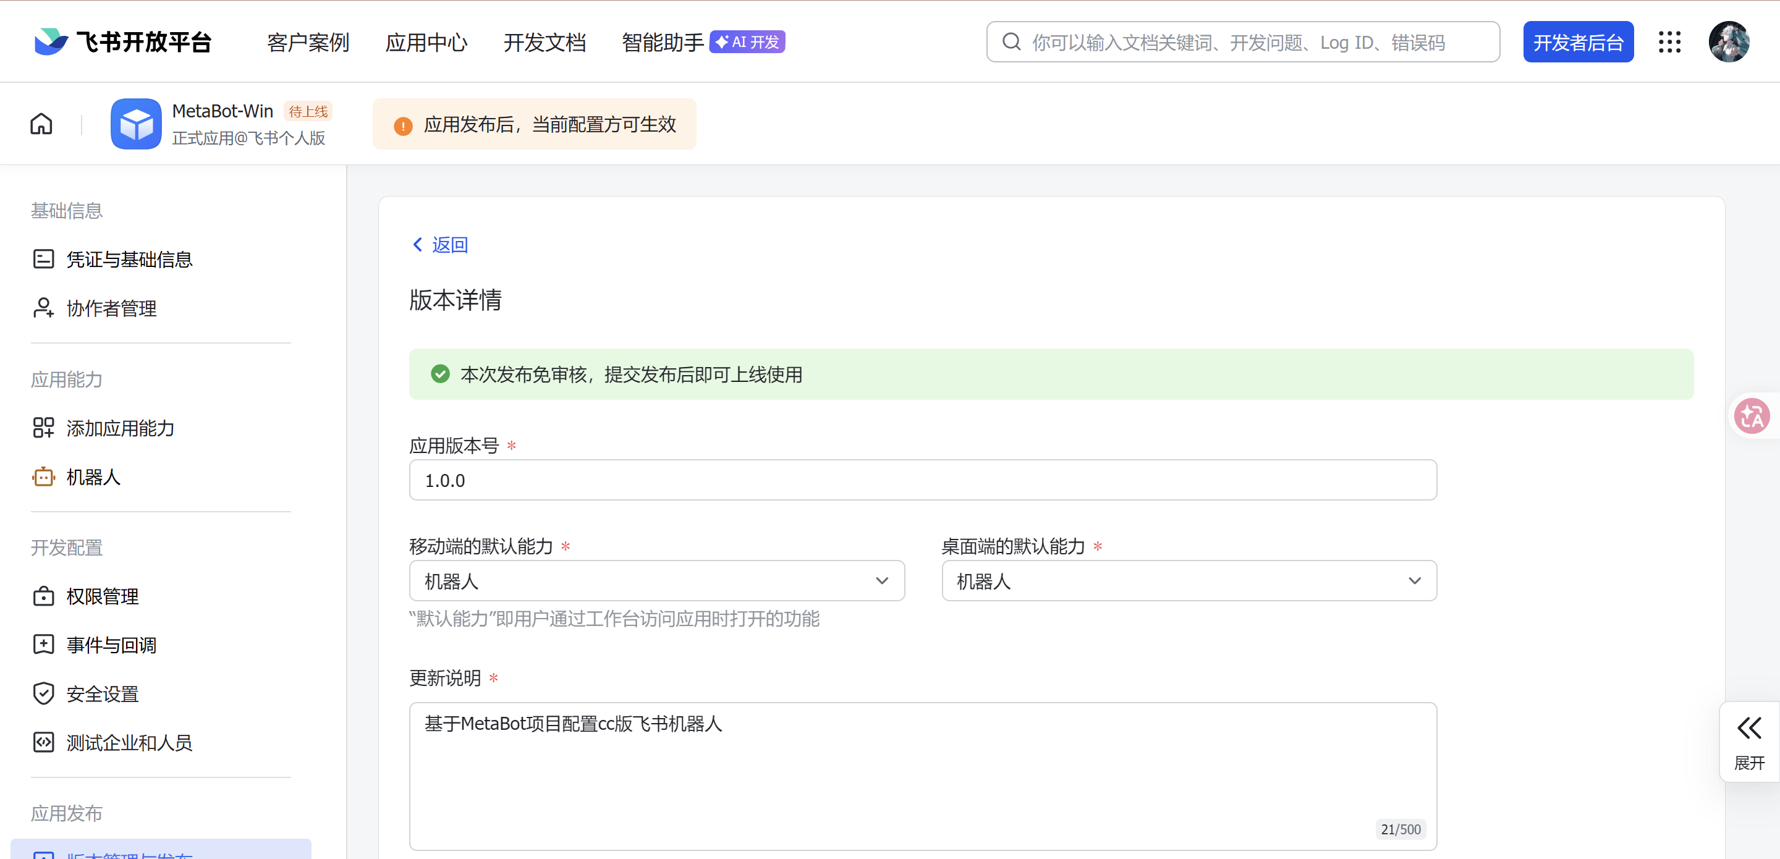
Task: Expand the 移动端的默认能力 dropdown
Action: 656,580
